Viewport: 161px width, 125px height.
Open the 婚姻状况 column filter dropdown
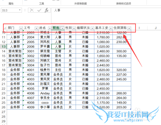point(92,28)
